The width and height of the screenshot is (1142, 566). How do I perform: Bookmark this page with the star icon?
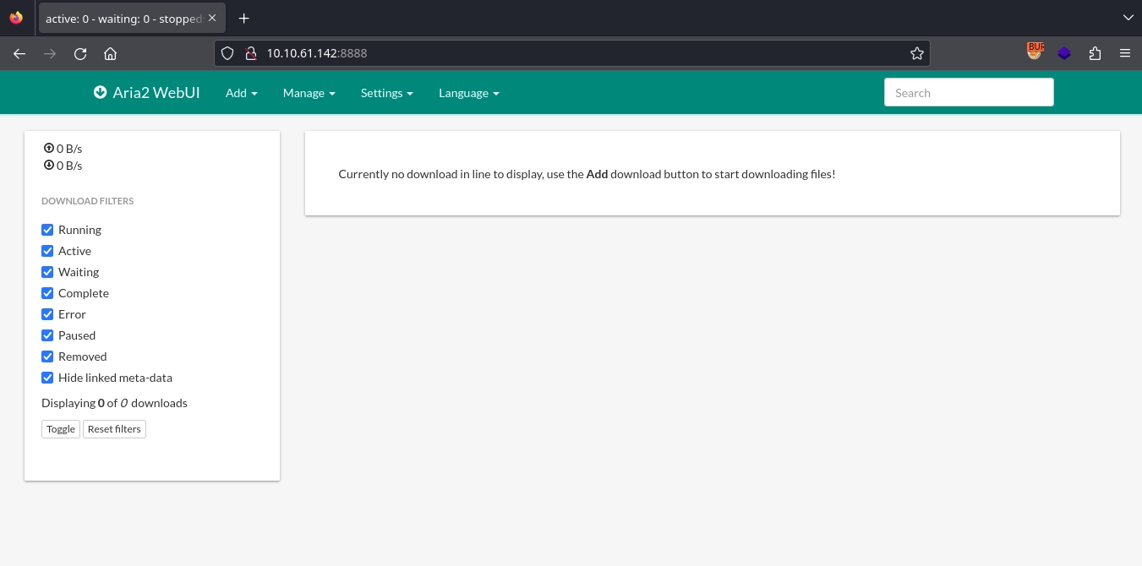point(917,53)
